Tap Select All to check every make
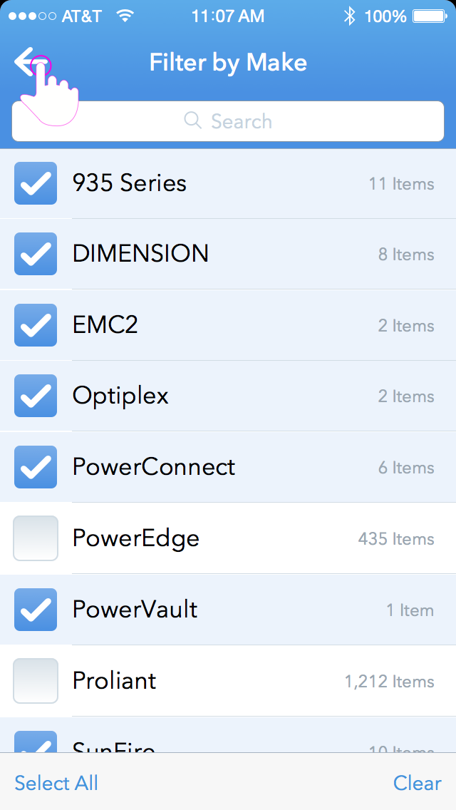 click(56, 782)
